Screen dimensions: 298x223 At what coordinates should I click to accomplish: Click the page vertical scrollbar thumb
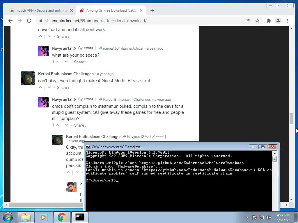click(x=291, y=119)
